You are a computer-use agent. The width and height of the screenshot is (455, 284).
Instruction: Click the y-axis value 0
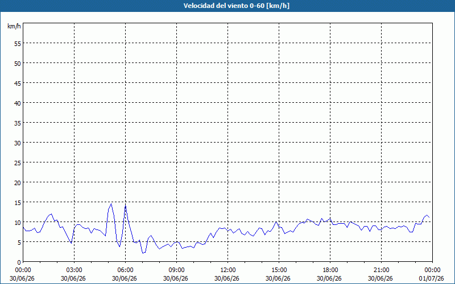(19, 262)
